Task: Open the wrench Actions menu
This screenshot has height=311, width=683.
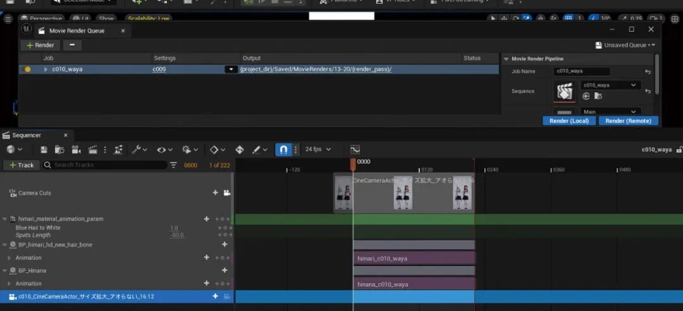Action: coord(139,150)
